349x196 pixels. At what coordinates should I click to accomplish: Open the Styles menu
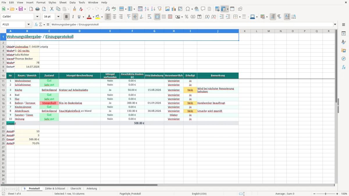[x=52, y=2]
